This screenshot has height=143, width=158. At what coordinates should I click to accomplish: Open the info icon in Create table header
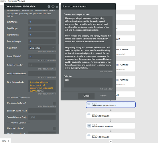(49, 7)
